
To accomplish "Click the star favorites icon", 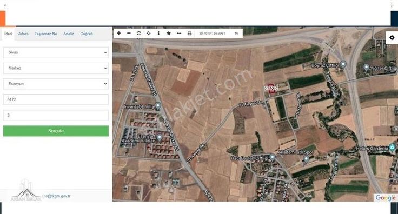I will [169, 33].
